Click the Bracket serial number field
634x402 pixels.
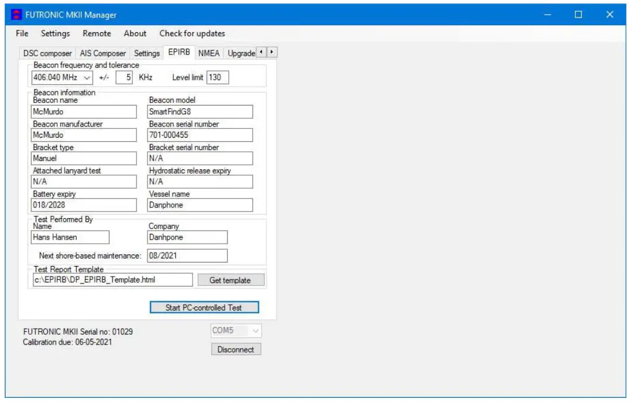pos(200,158)
